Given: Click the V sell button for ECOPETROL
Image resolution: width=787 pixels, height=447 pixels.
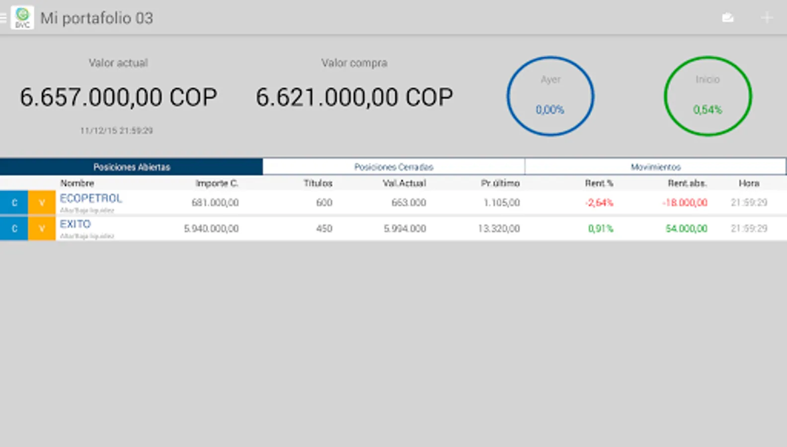Looking at the screenshot, I should 42,203.
